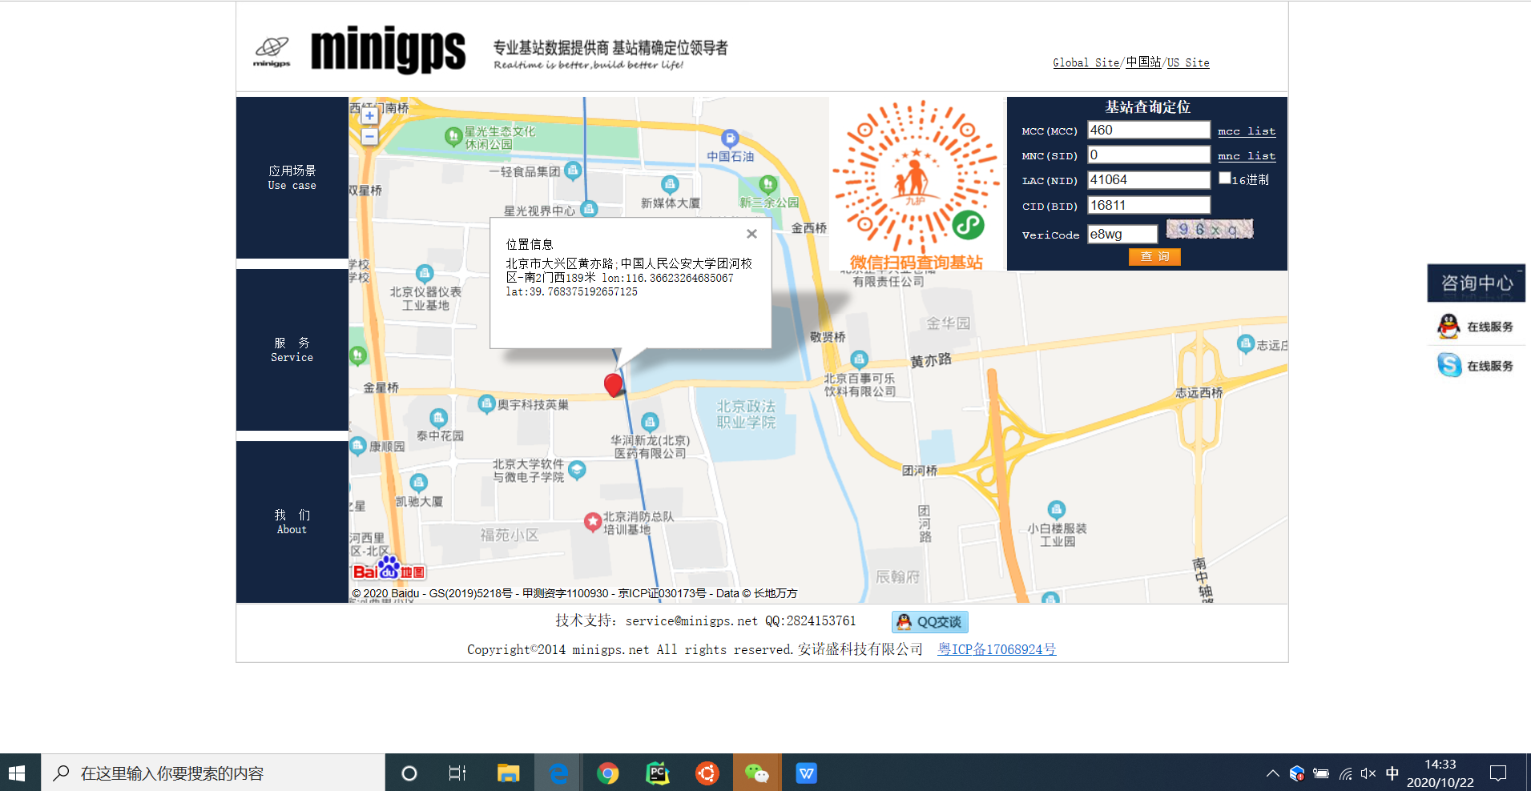Click the 星光视界中心 map marker

pyautogui.click(x=589, y=210)
